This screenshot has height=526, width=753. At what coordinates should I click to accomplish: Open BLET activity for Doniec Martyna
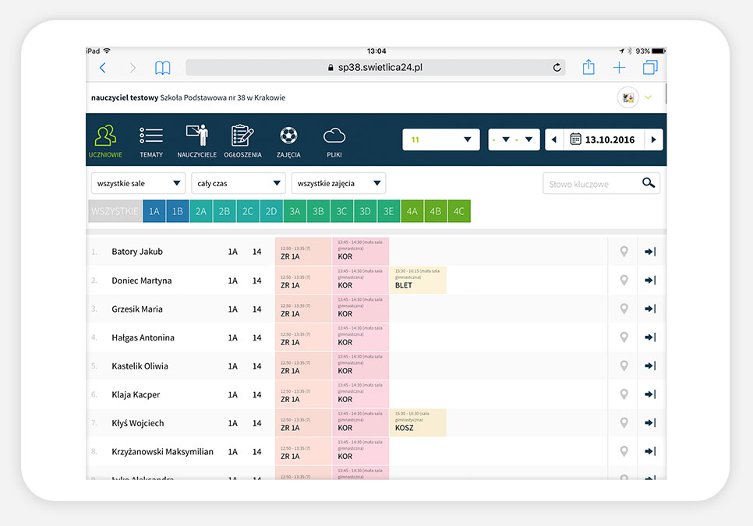tap(418, 280)
